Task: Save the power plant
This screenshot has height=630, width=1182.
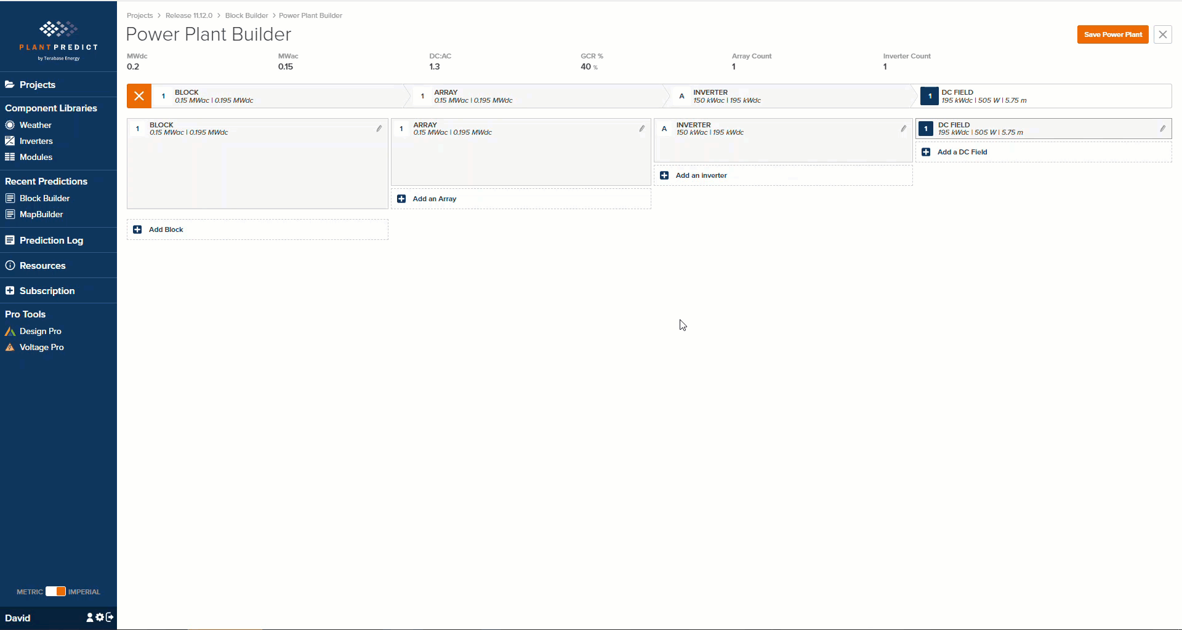Action: [1113, 34]
